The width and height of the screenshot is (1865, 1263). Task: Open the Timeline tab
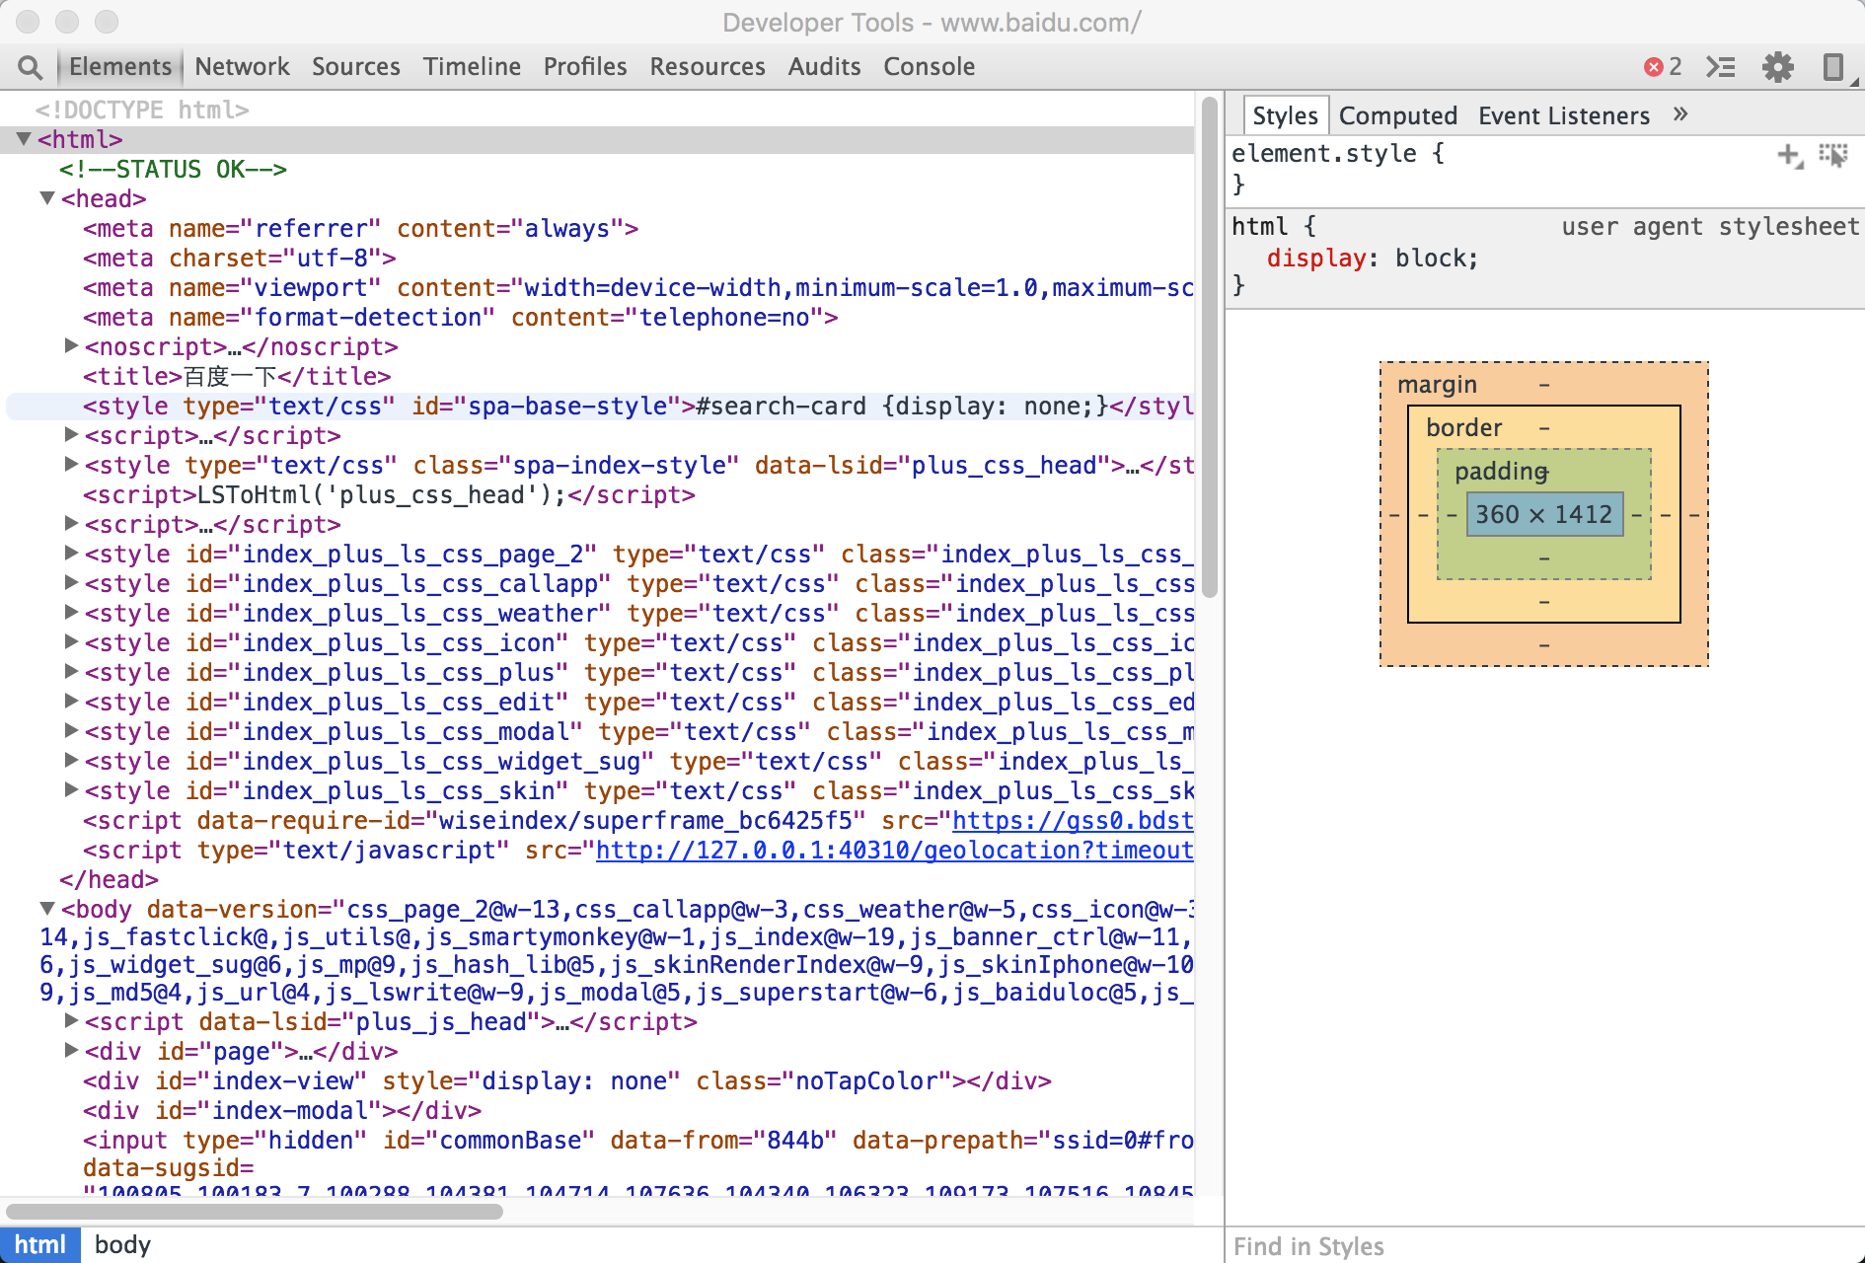[x=472, y=66]
